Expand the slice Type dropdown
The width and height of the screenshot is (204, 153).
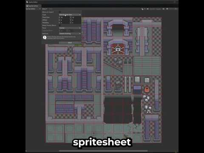click(70, 15)
